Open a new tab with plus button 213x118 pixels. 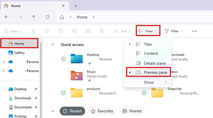(76, 6)
